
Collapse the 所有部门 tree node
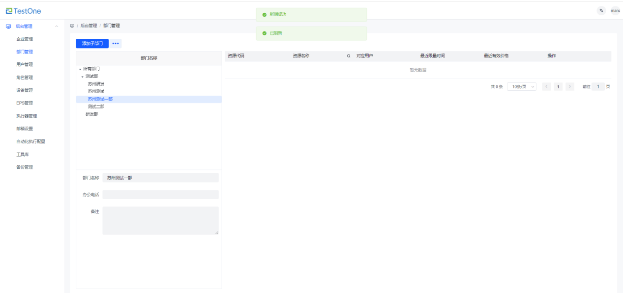click(80, 69)
